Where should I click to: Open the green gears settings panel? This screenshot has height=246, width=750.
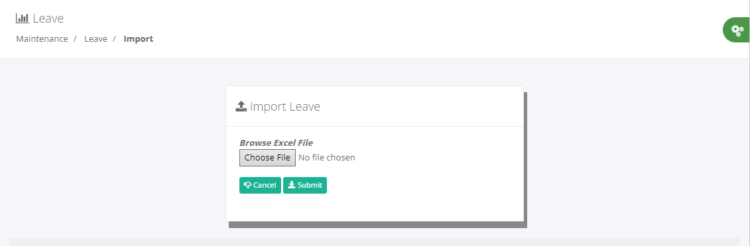(737, 30)
